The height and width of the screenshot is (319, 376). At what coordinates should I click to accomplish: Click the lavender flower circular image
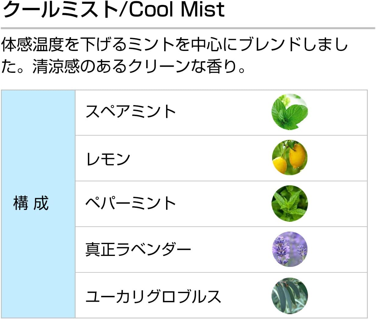[289, 249]
